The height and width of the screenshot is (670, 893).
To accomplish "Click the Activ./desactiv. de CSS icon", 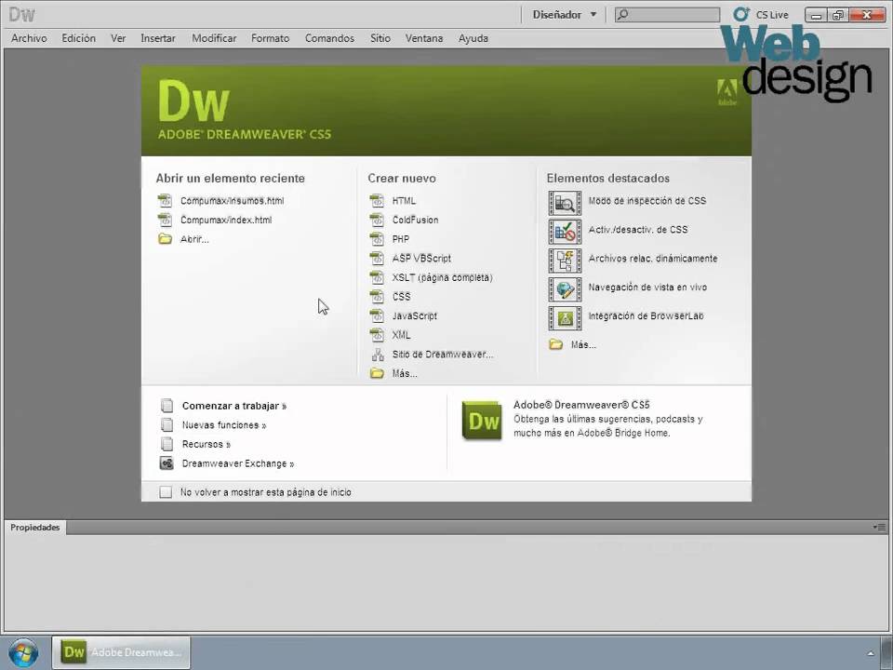I will (x=565, y=232).
